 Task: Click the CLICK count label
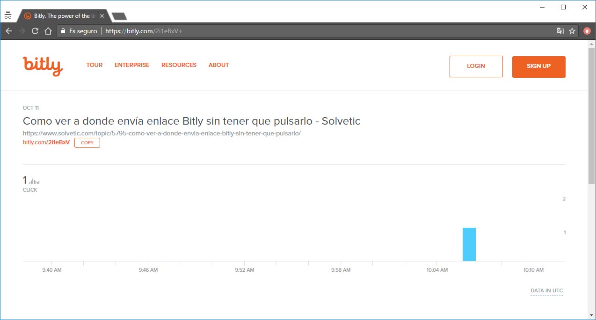(x=30, y=190)
